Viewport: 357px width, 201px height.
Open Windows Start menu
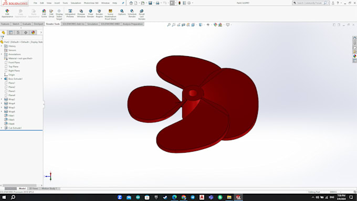coord(4,197)
